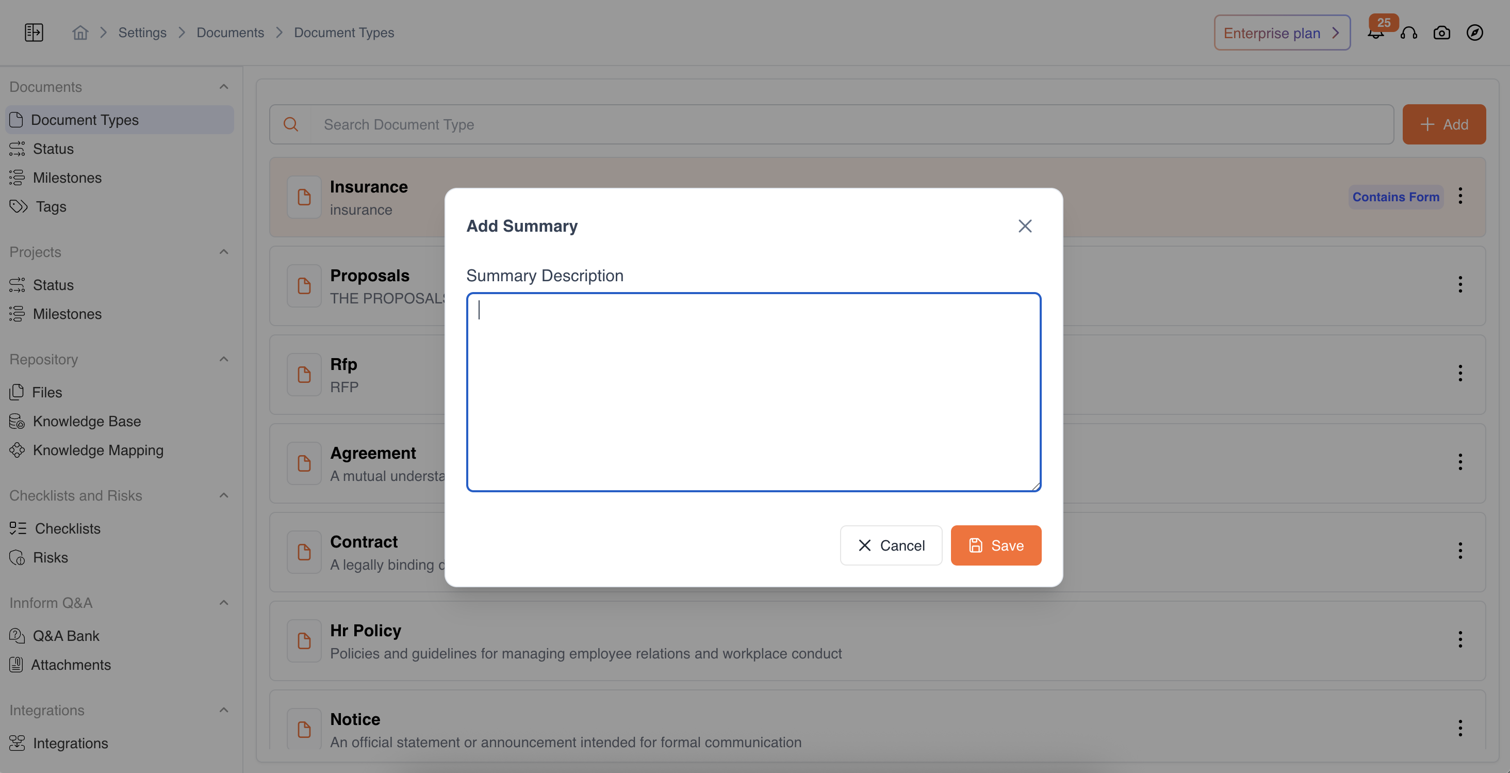The image size is (1510, 773).
Task: Open the headset support icon
Action: coord(1408,33)
